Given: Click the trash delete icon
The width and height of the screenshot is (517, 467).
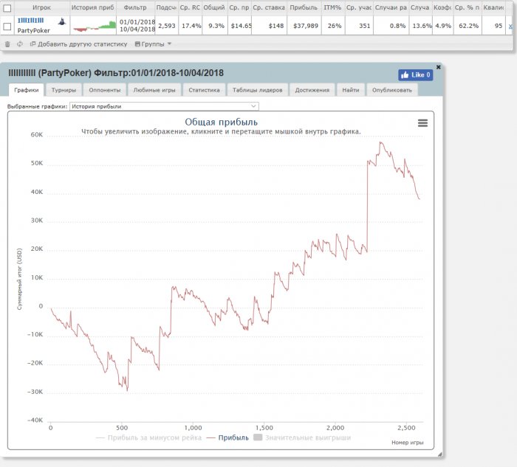Looking at the screenshot, I should coord(7,44).
